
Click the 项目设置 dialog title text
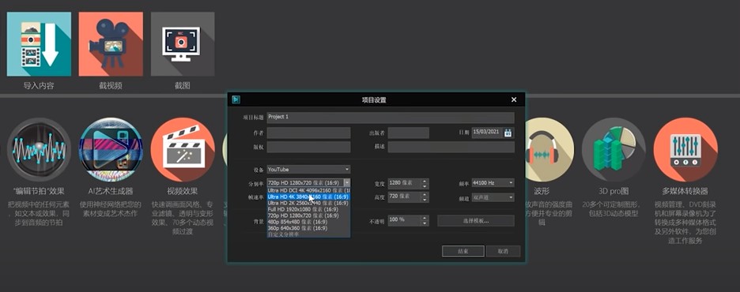coord(374,100)
